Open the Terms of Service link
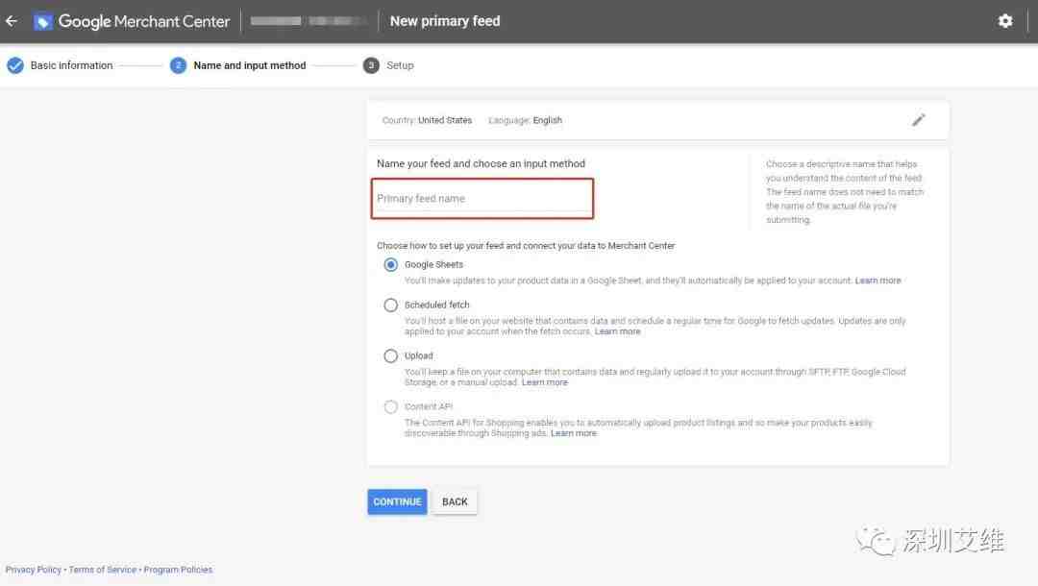Screen dimensions: 1038x586 pos(103,570)
